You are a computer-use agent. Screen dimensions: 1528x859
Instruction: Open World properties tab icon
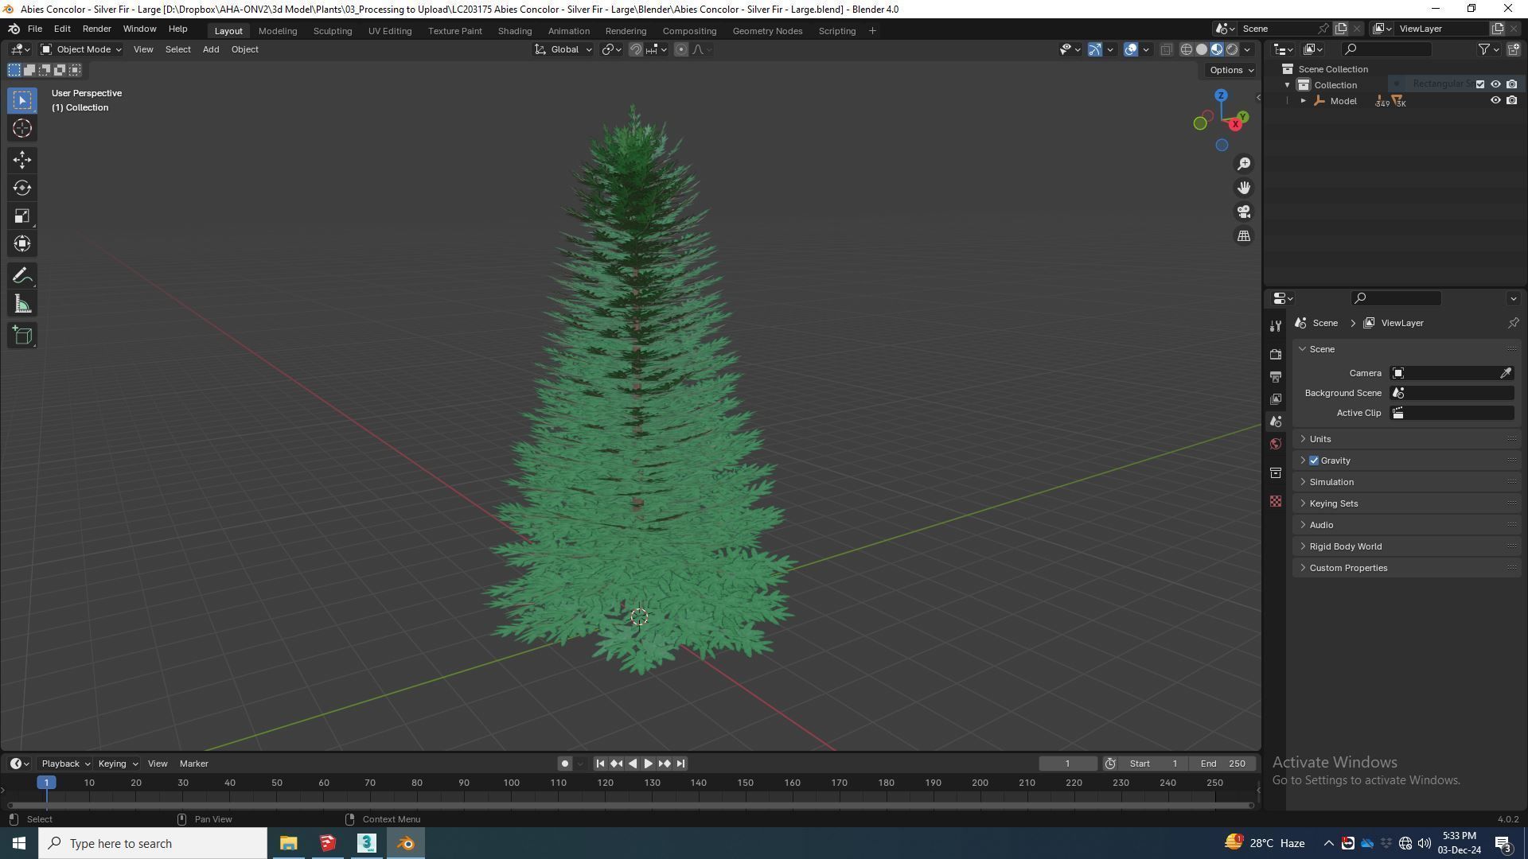click(x=1276, y=444)
